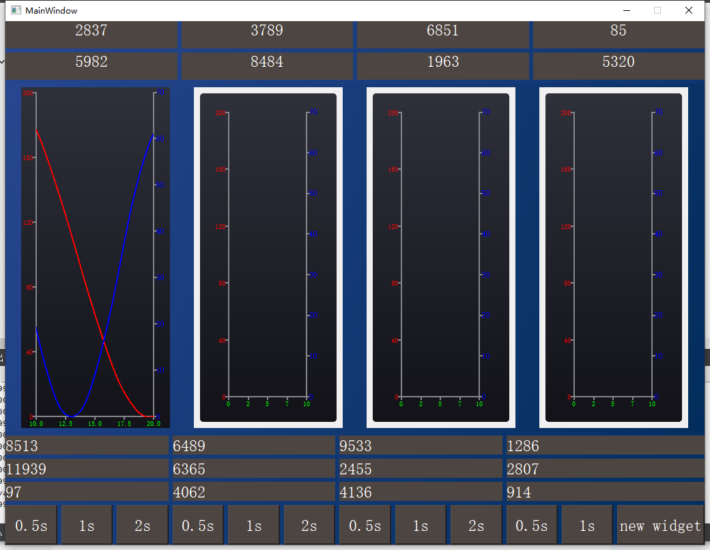Screen dimensions: 710x550
Task: Click the "2s" button in the third group
Action: [476, 525]
